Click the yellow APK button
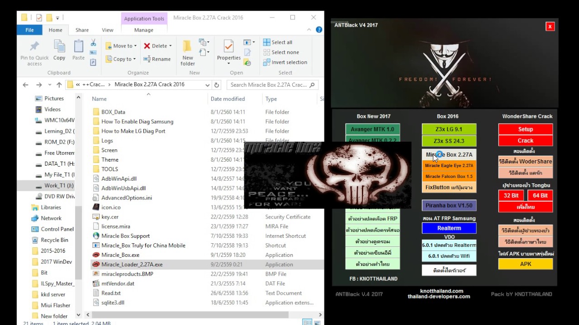This screenshot has height=325, width=579. pos(526,264)
